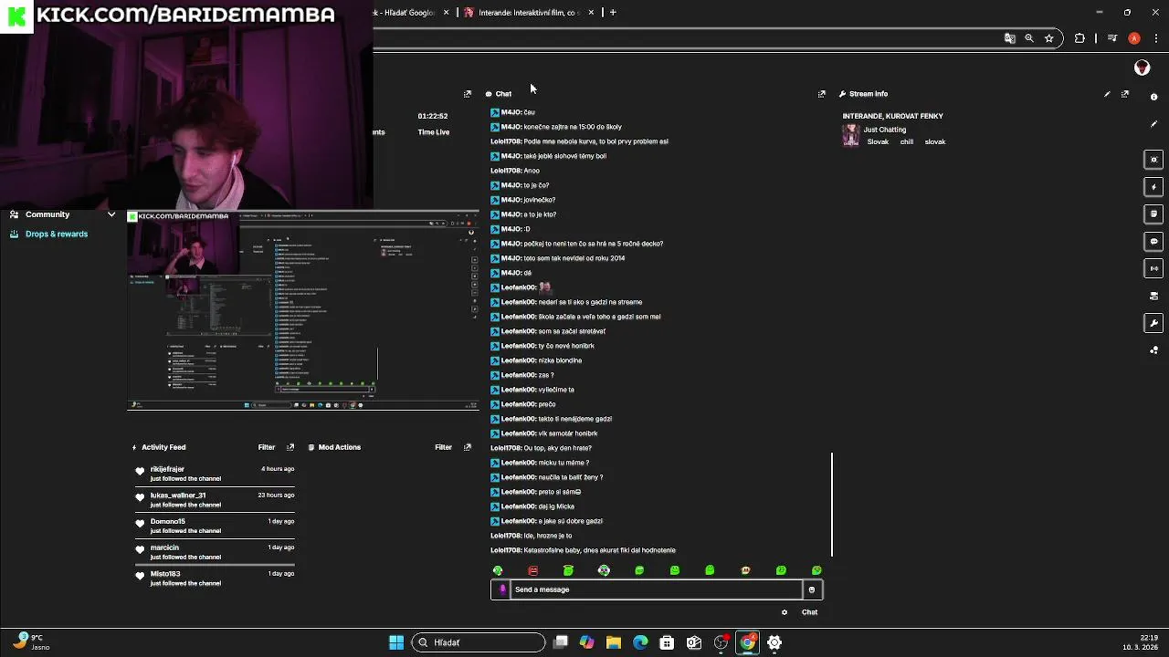Click the chat scrollbar
Viewport: 1169px width, 657px height.
tap(832, 504)
